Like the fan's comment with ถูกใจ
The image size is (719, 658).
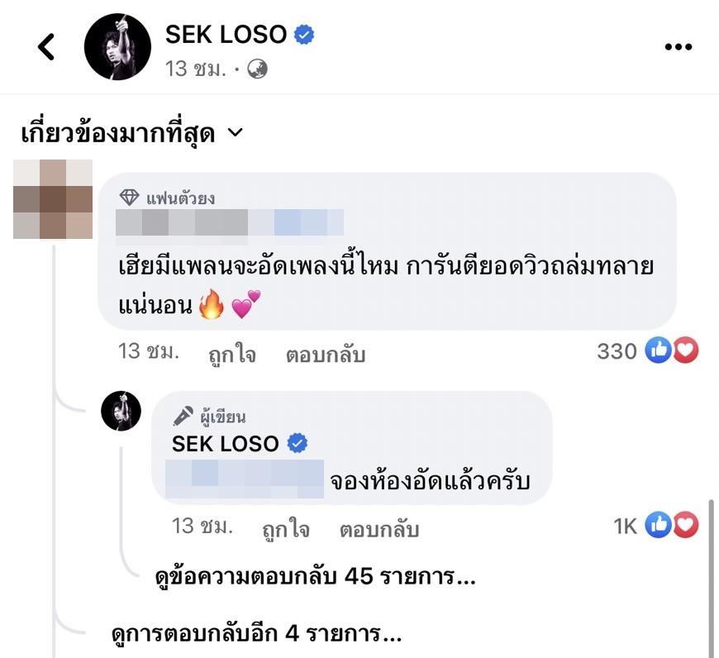pyautogui.click(x=231, y=355)
